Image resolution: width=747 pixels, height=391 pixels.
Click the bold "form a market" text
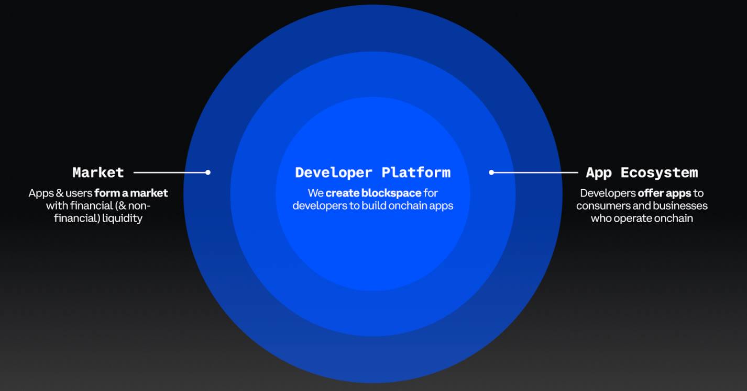(x=131, y=193)
